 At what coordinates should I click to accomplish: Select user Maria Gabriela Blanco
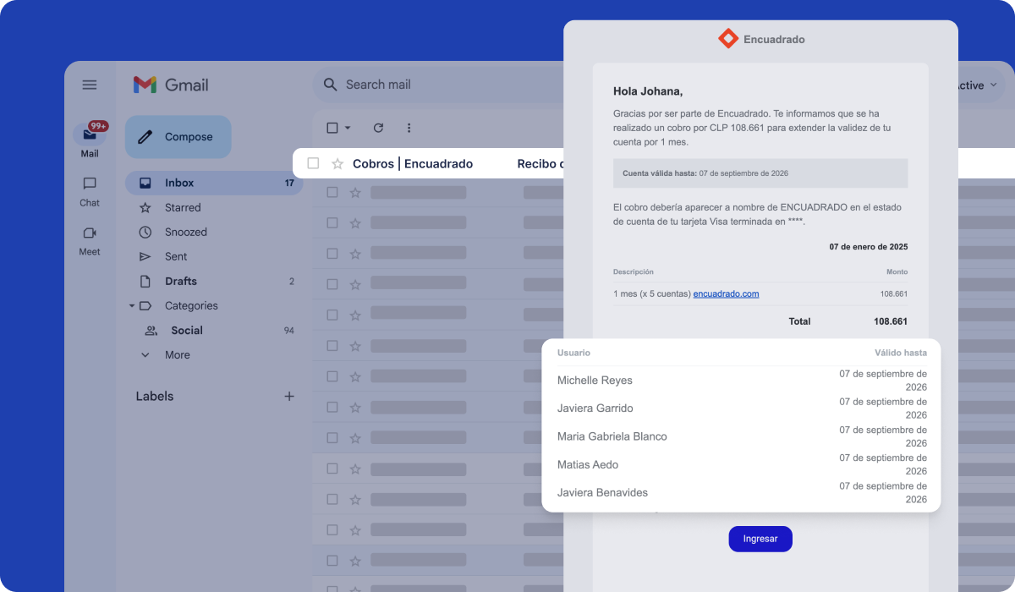point(612,436)
